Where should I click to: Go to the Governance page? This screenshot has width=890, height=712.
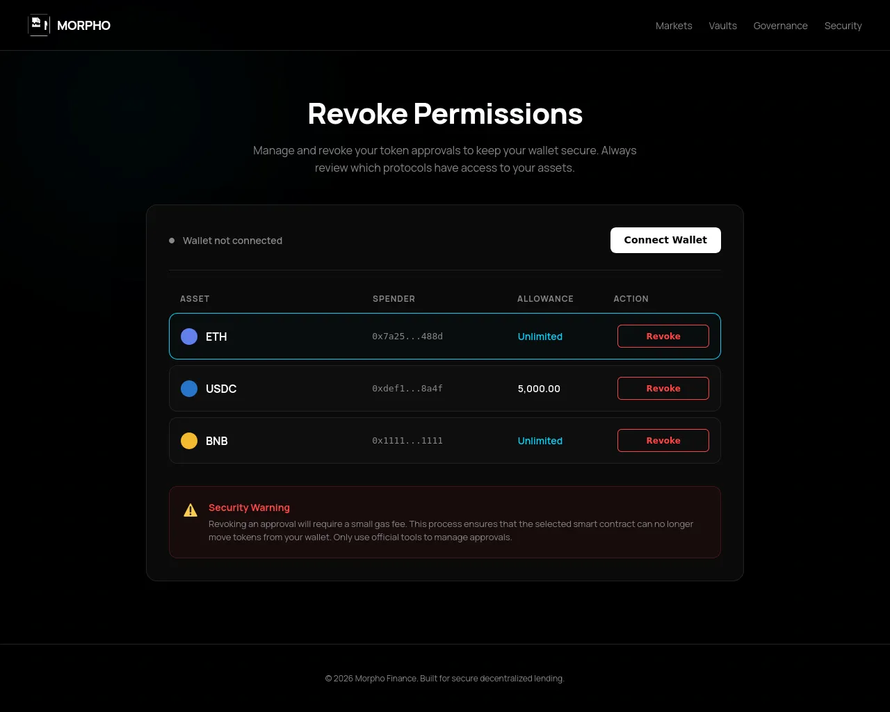click(x=780, y=26)
